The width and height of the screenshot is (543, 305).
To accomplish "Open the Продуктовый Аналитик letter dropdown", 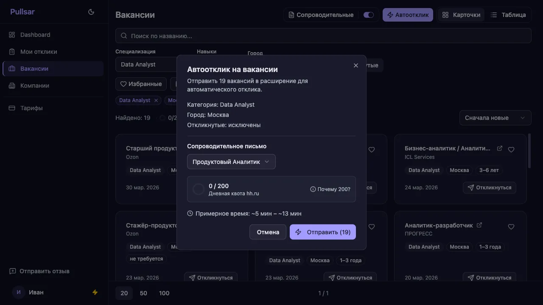I will click(x=231, y=161).
